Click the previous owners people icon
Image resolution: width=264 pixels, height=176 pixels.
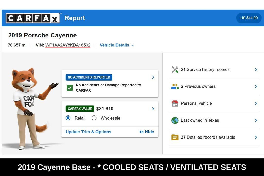[x=175, y=87]
